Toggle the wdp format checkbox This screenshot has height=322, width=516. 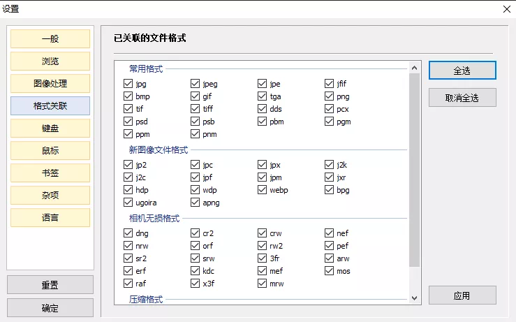(x=195, y=190)
